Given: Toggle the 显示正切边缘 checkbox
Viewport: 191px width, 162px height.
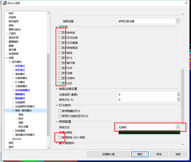Looking at the screenshot, I should (x=60, y=38).
